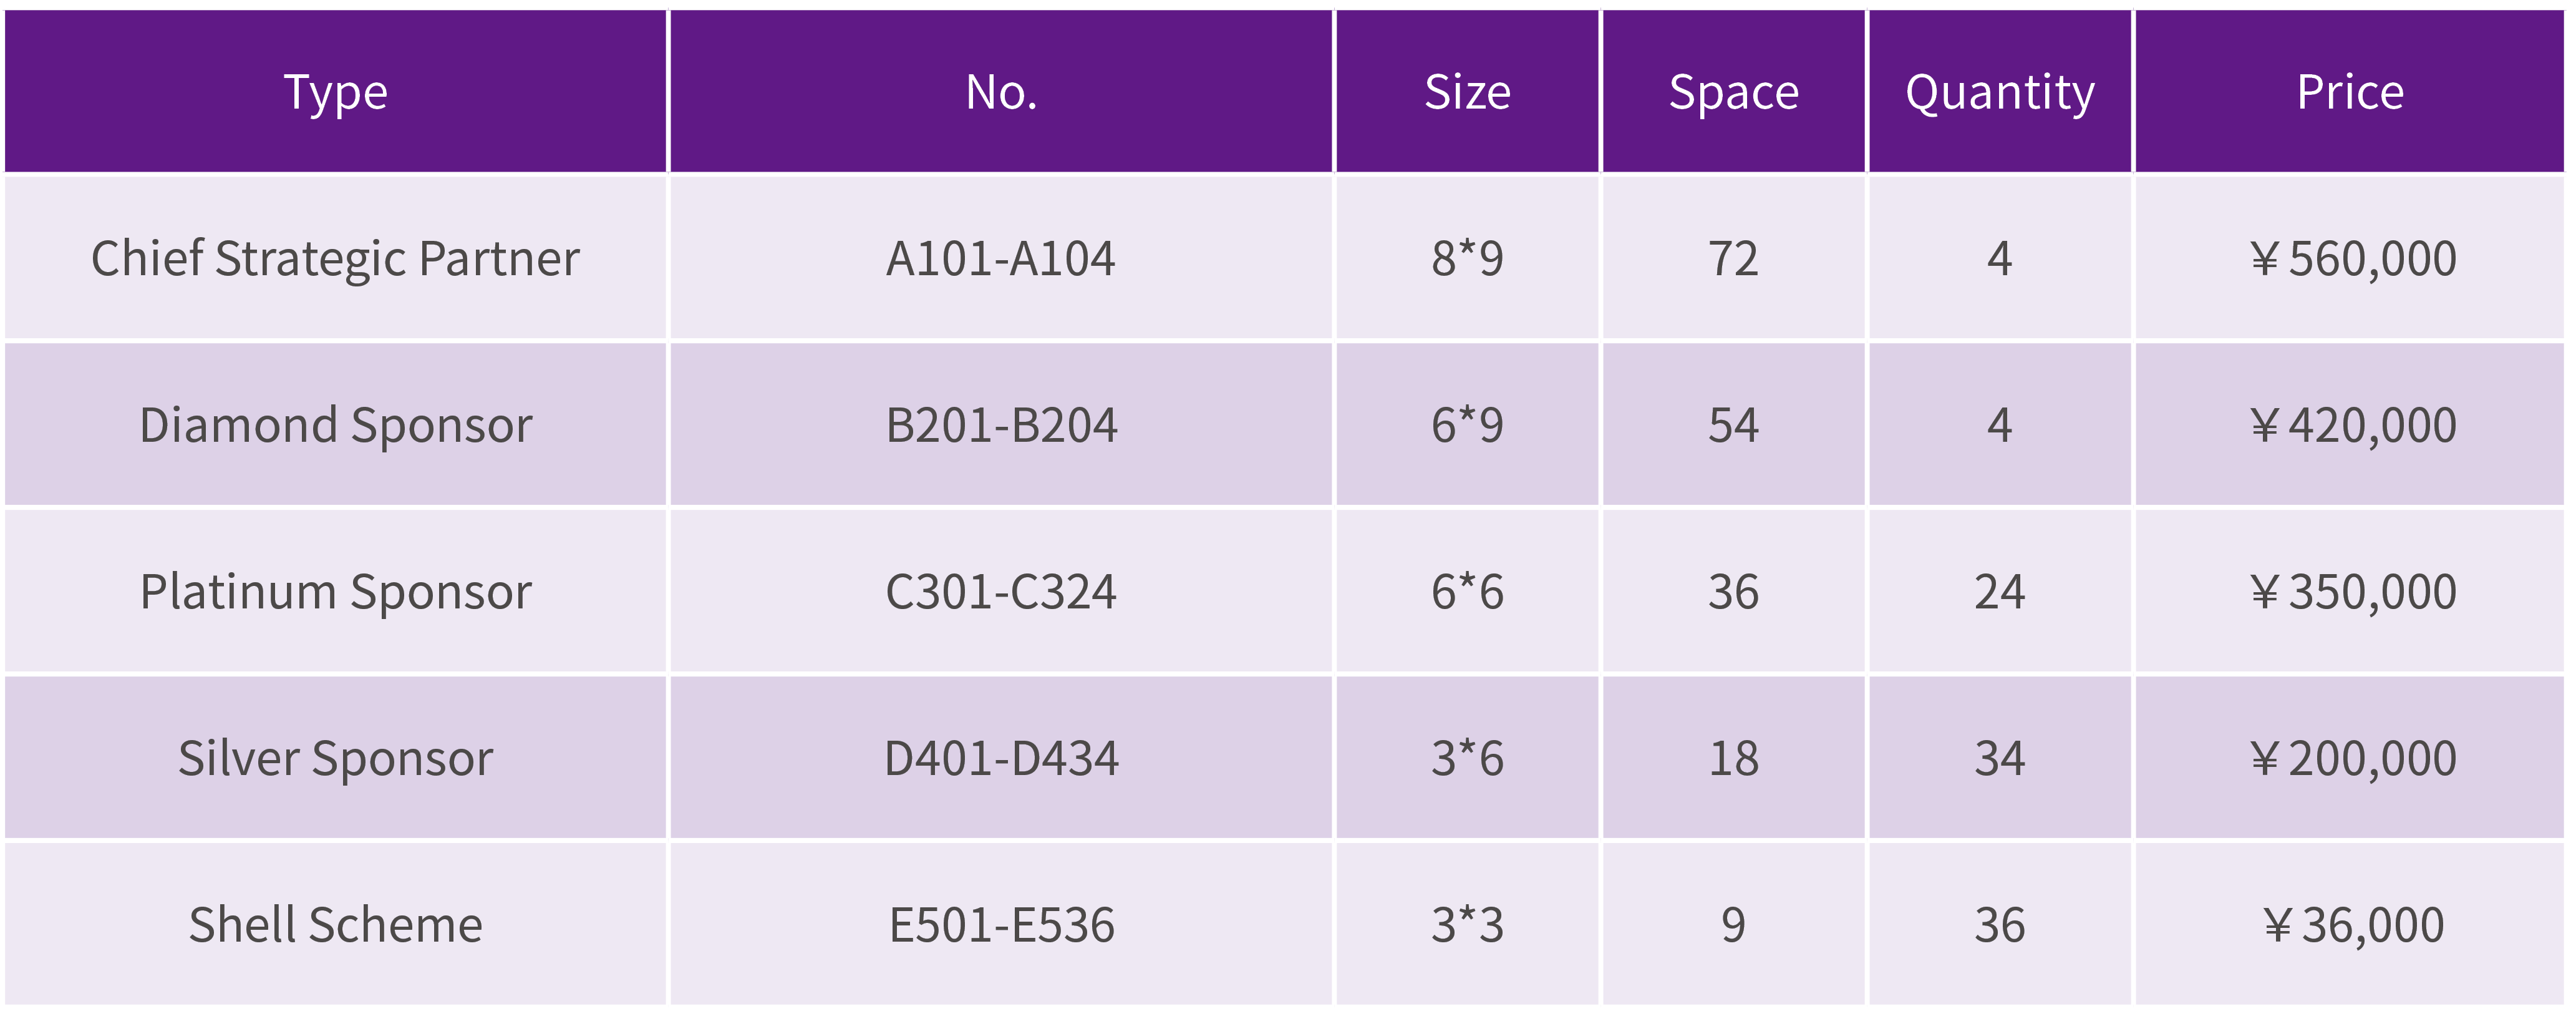
Task: Select the ¥36,000 price cell
Action: pyautogui.click(x=2352, y=924)
